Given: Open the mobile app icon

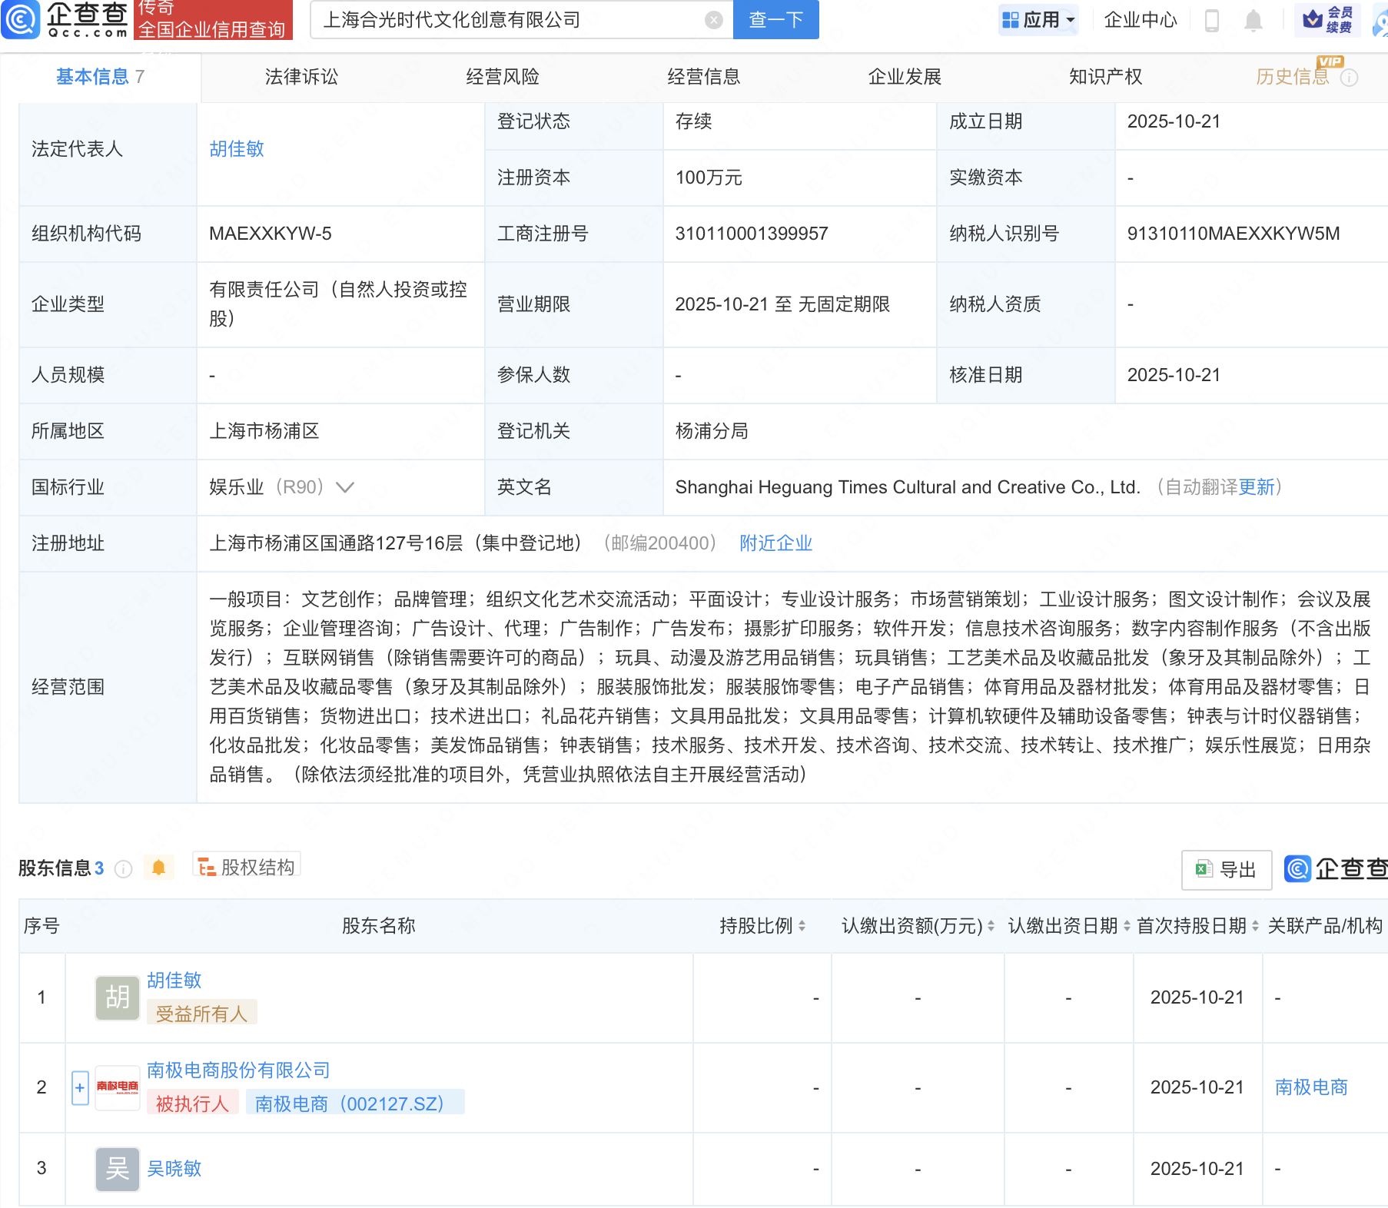Looking at the screenshot, I should tap(1212, 20).
